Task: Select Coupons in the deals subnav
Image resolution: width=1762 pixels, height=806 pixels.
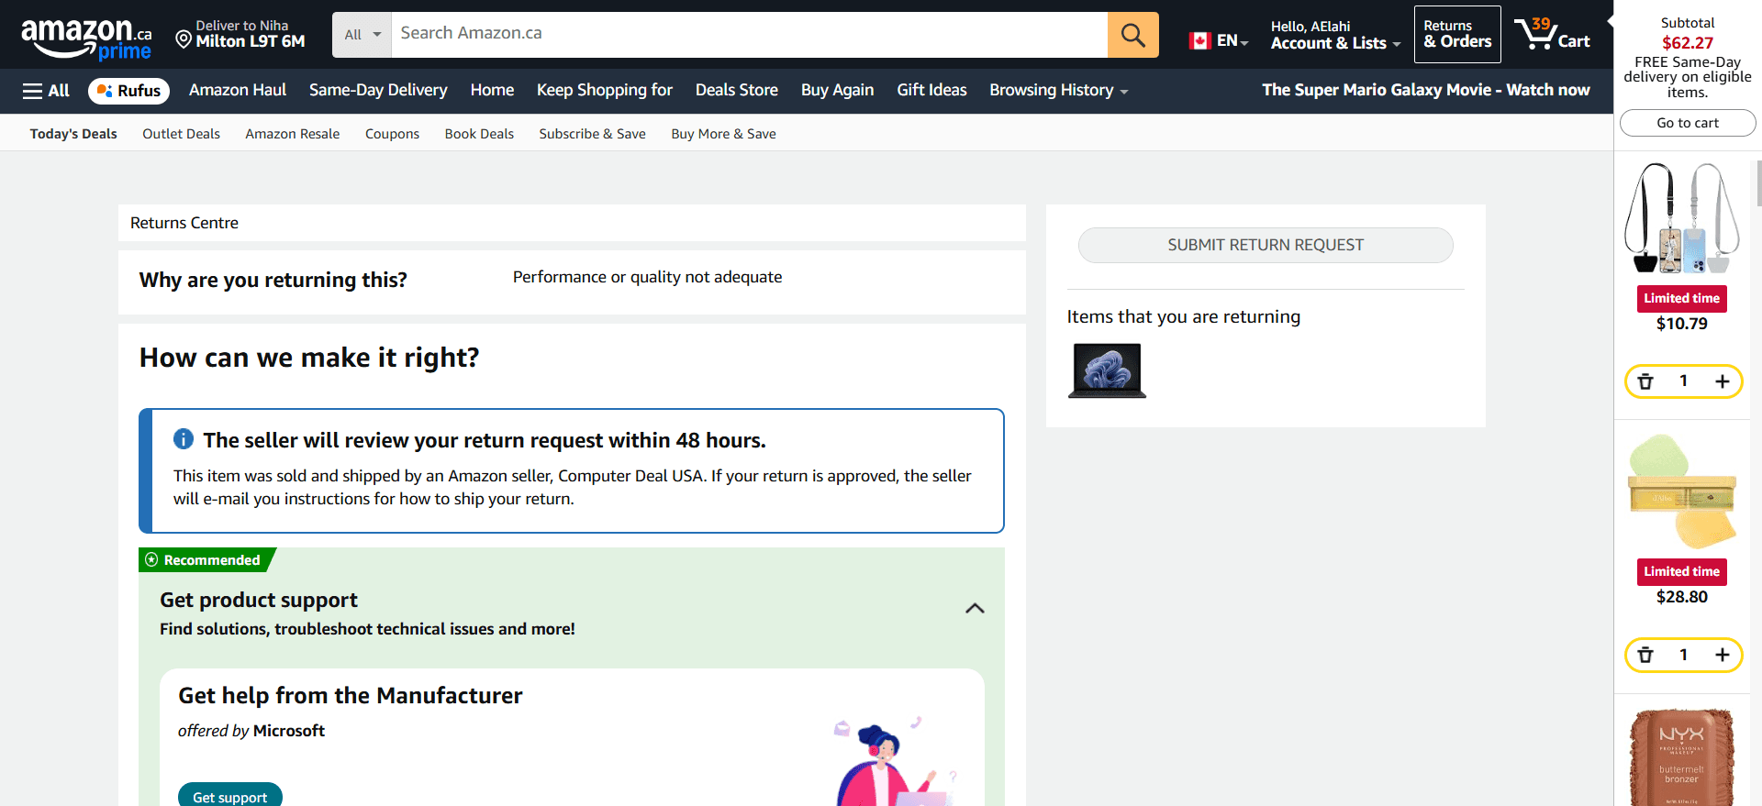Action: (392, 134)
